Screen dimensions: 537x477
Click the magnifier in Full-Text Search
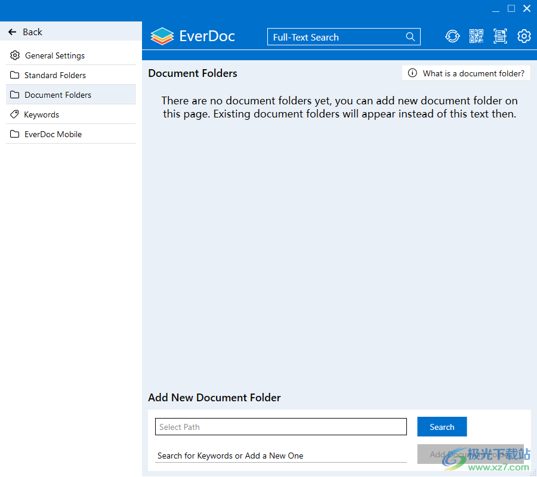point(410,36)
